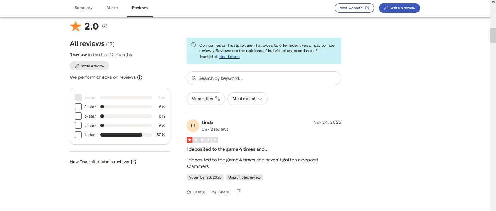Click Linda's LI avatar circle
The image size is (496, 211).
tap(193, 126)
